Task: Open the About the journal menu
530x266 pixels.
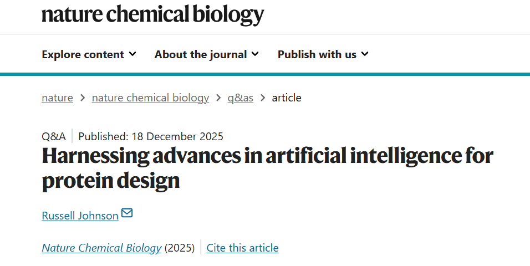Action: click(x=201, y=54)
